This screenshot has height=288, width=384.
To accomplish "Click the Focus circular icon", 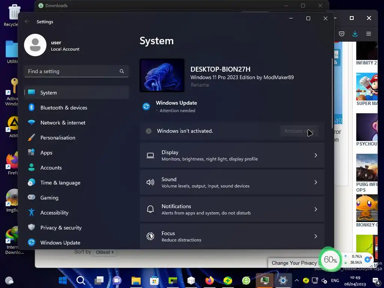I will [x=150, y=236].
